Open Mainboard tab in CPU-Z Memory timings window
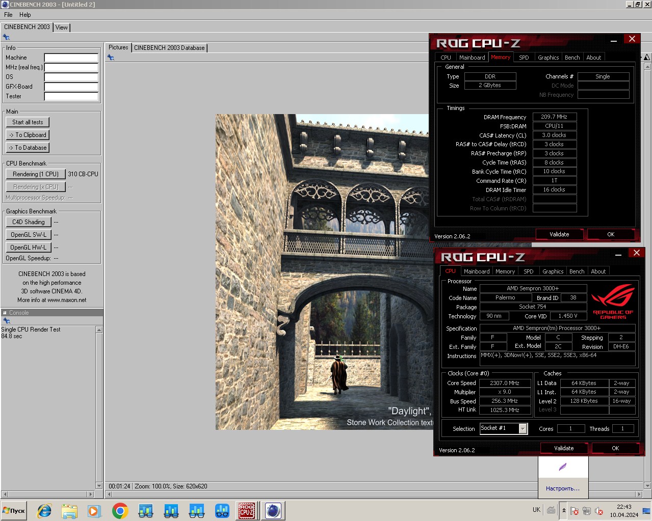 (472, 58)
